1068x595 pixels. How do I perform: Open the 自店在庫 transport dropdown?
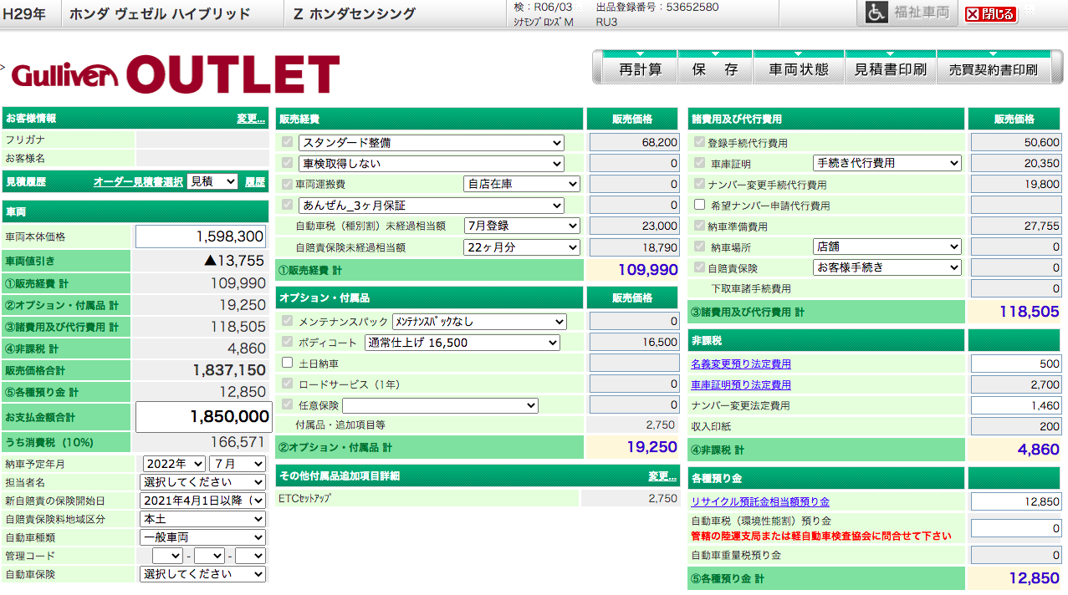tap(522, 184)
